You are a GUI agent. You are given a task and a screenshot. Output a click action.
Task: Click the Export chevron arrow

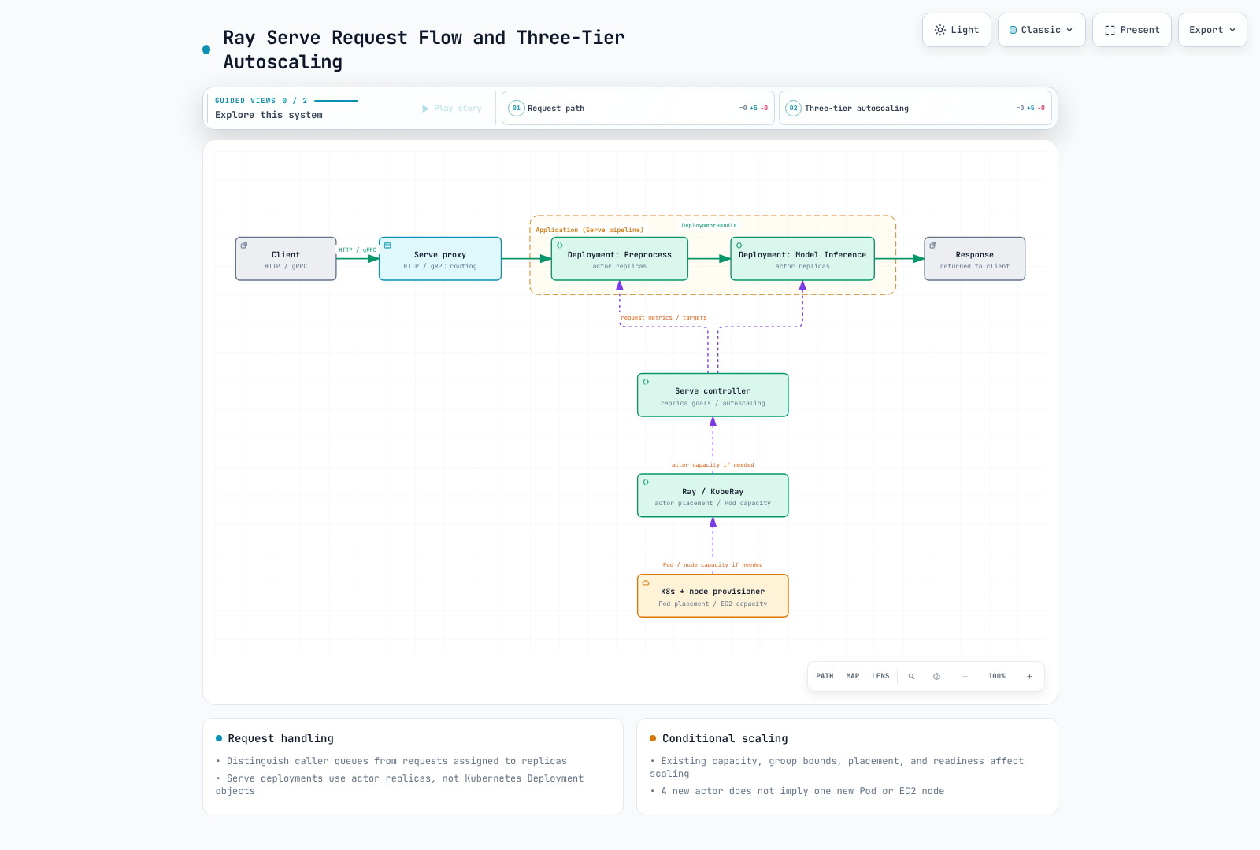1232,30
